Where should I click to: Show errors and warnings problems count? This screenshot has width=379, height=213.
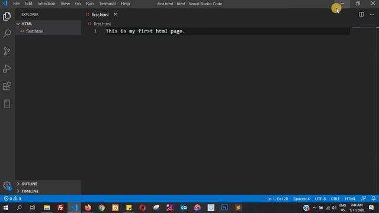(x=12, y=199)
